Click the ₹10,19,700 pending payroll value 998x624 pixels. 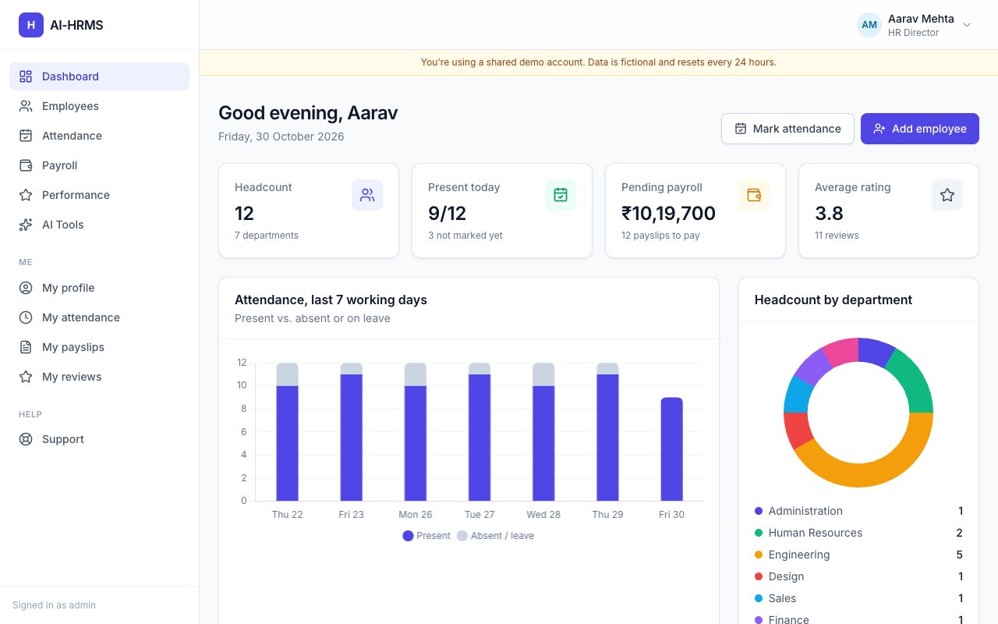point(668,213)
